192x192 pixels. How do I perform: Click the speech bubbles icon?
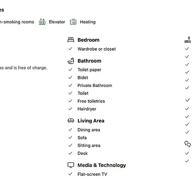(188, 144)
